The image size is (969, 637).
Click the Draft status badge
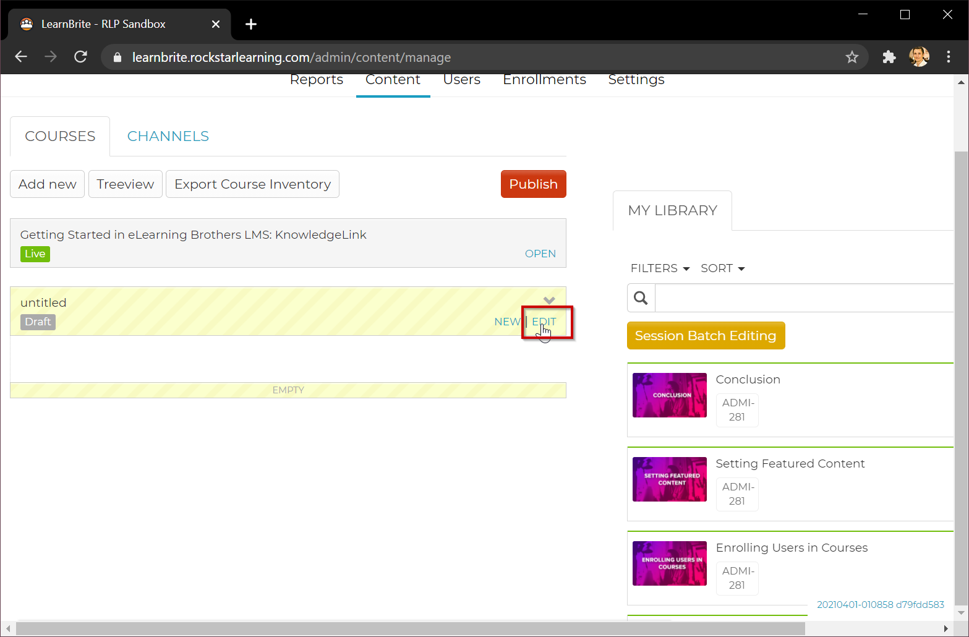[x=38, y=322]
